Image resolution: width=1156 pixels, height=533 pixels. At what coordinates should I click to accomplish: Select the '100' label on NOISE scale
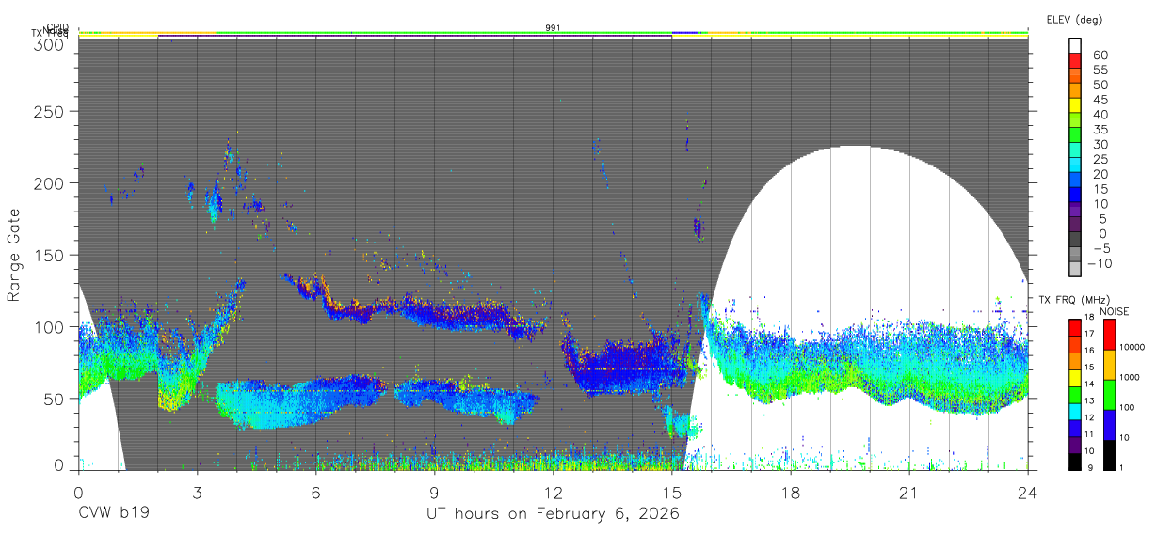pyautogui.click(x=1127, y=407)
